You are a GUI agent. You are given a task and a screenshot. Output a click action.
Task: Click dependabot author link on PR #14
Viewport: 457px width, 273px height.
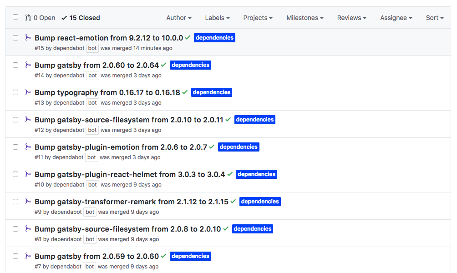[x=69, y=76]
